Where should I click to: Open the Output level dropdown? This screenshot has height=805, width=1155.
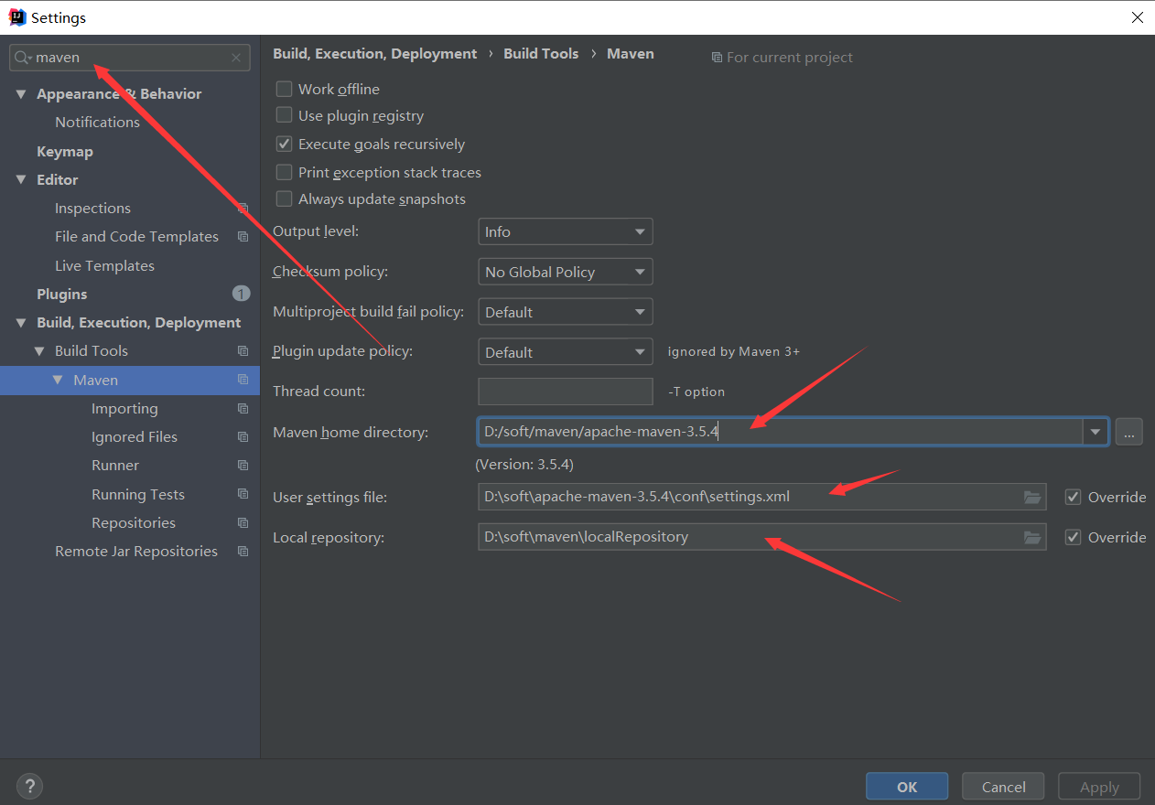coord(566,231)
